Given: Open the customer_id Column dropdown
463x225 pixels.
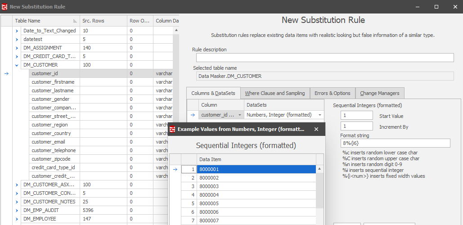Looking at the screenshot, I should [240, 115].
